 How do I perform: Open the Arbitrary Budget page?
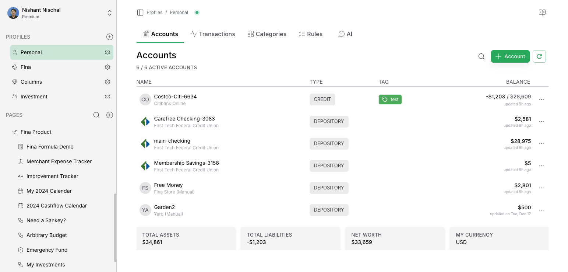[47, 235]
